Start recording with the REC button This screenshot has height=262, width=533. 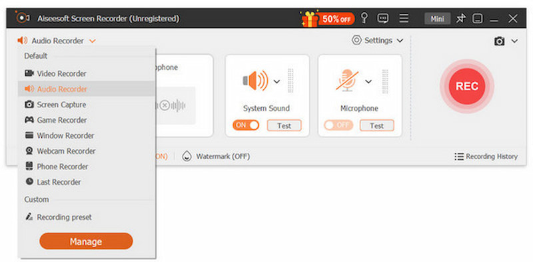point(467,87)
